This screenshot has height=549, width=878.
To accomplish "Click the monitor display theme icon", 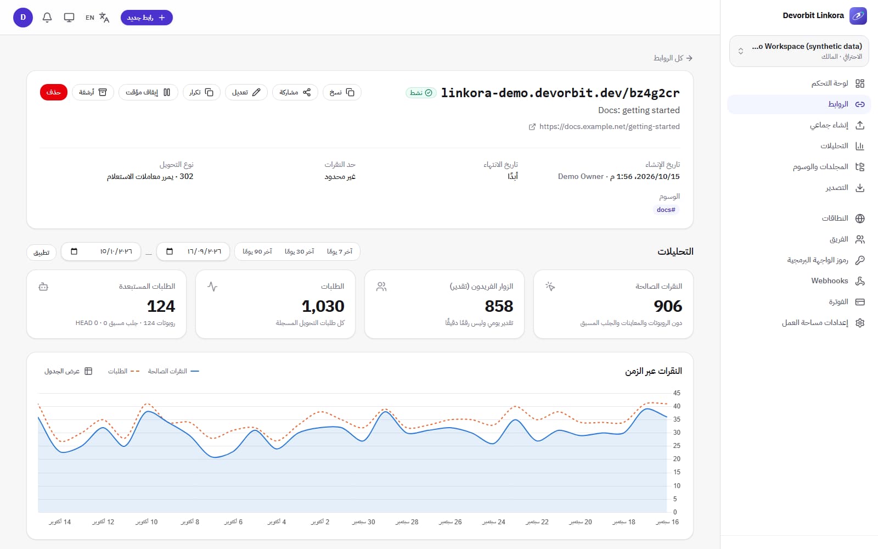I will (x=69, y=18).
